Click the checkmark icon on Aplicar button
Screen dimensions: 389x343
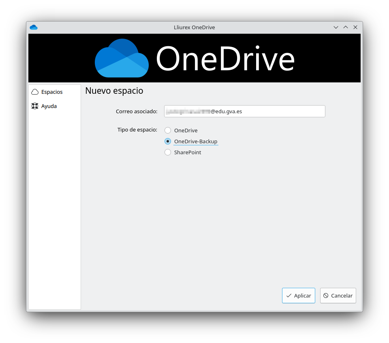pyautogui.click(x=289, y=296)
